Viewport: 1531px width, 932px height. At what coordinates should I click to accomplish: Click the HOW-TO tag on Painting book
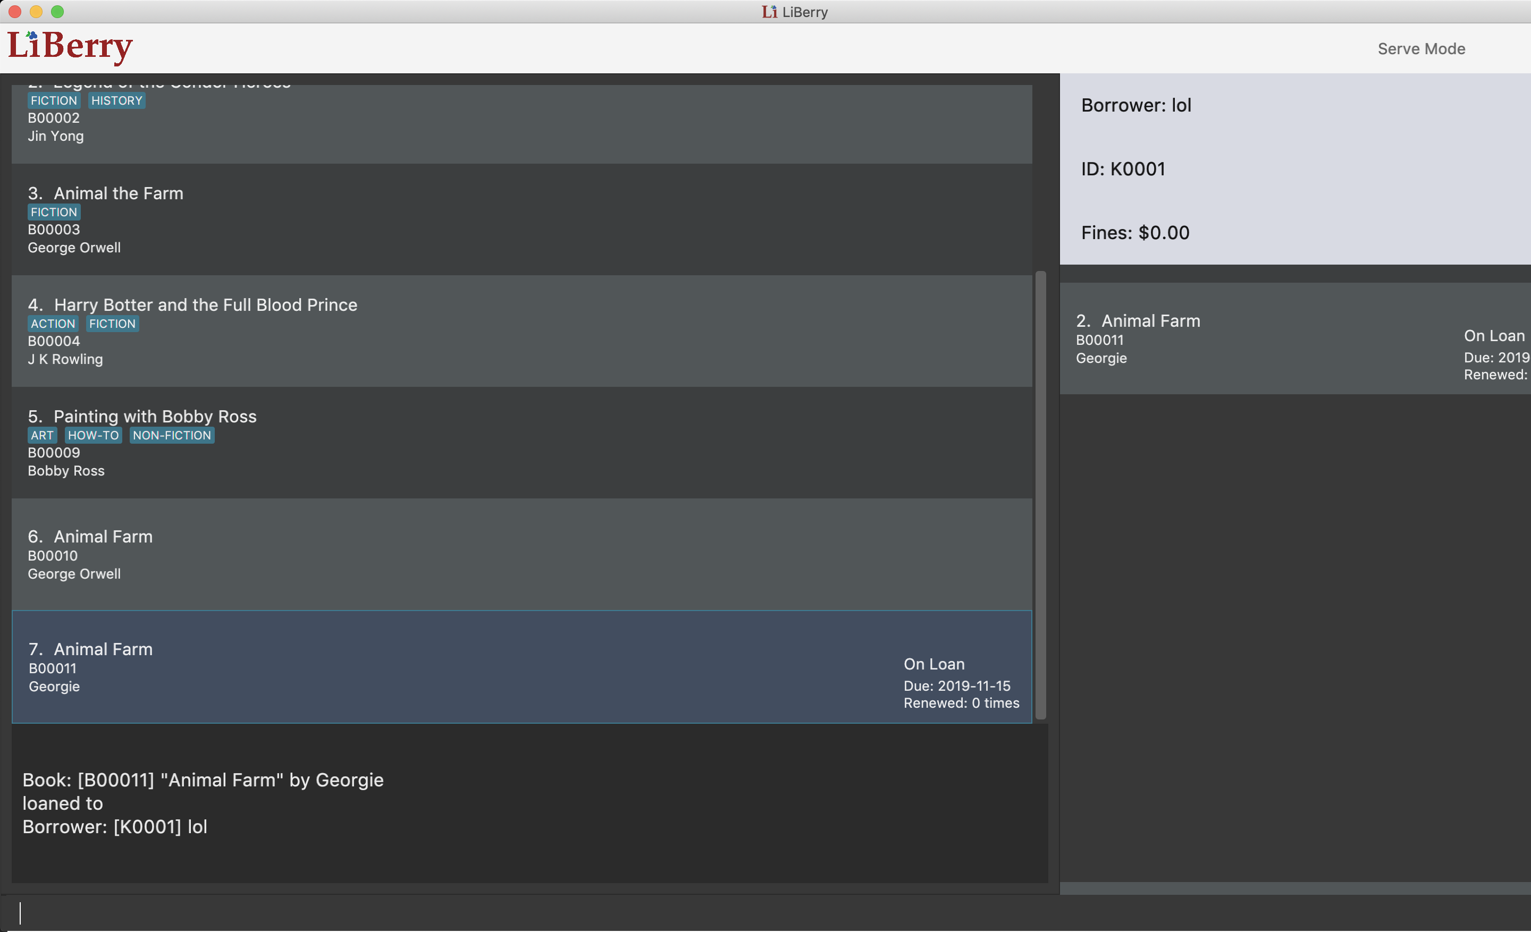click(x=93, y=435)
